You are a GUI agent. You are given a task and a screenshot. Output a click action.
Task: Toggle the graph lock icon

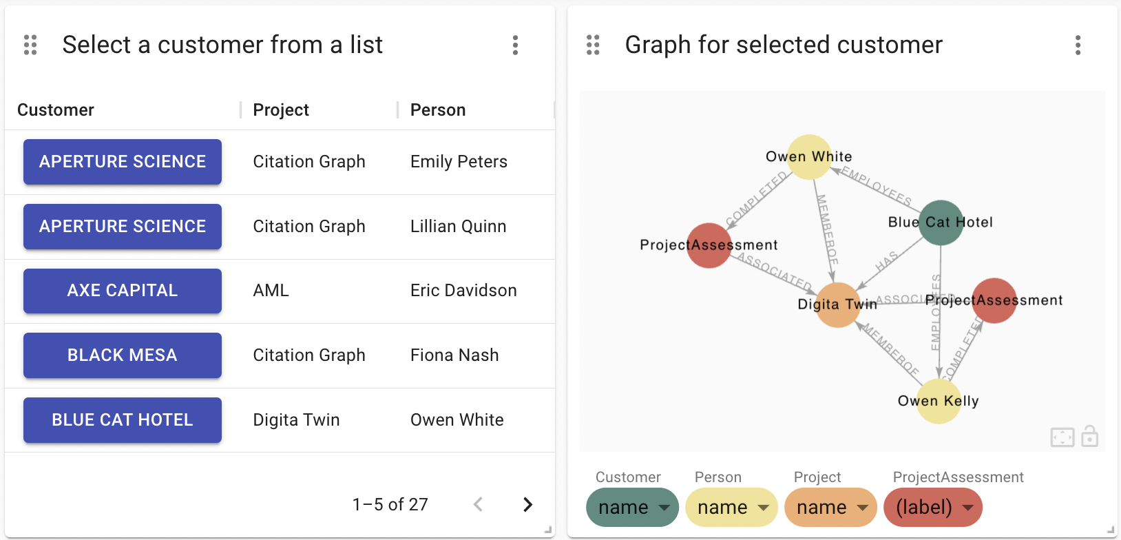tap(1090, 436)
